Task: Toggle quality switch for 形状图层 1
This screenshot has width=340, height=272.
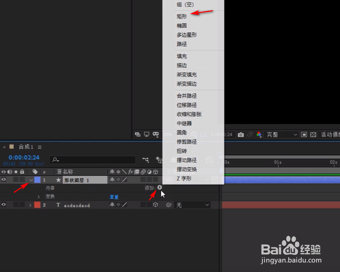Action: (125, 180)
